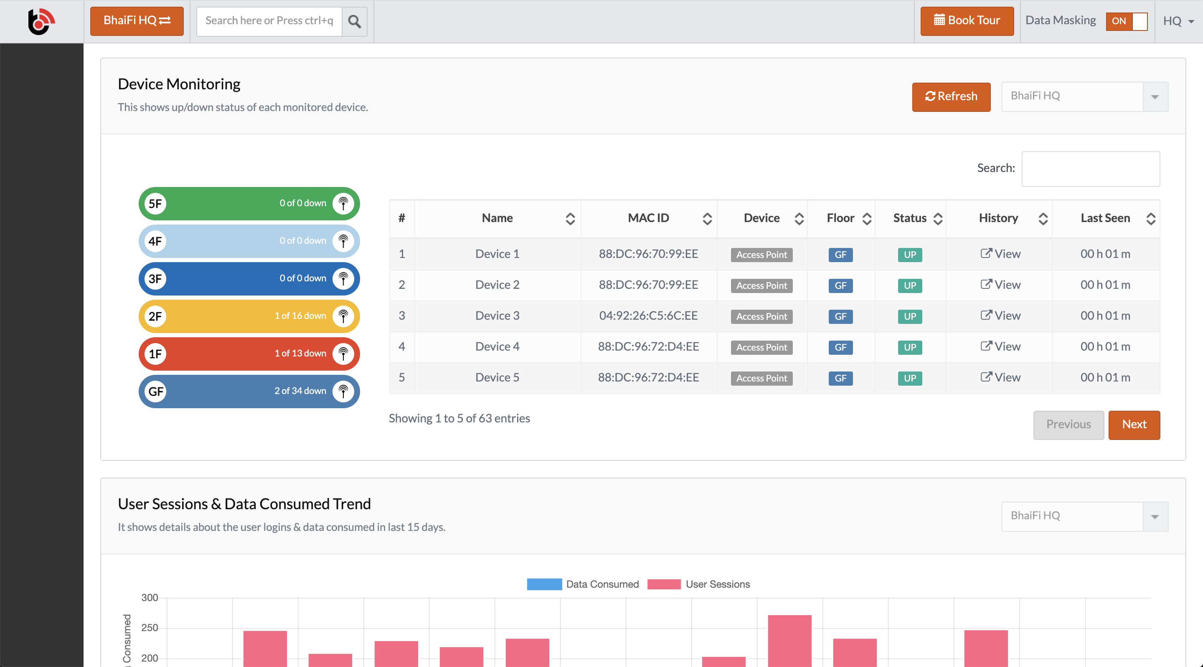Click the 5F floor antenna icon

pos(343,204)
